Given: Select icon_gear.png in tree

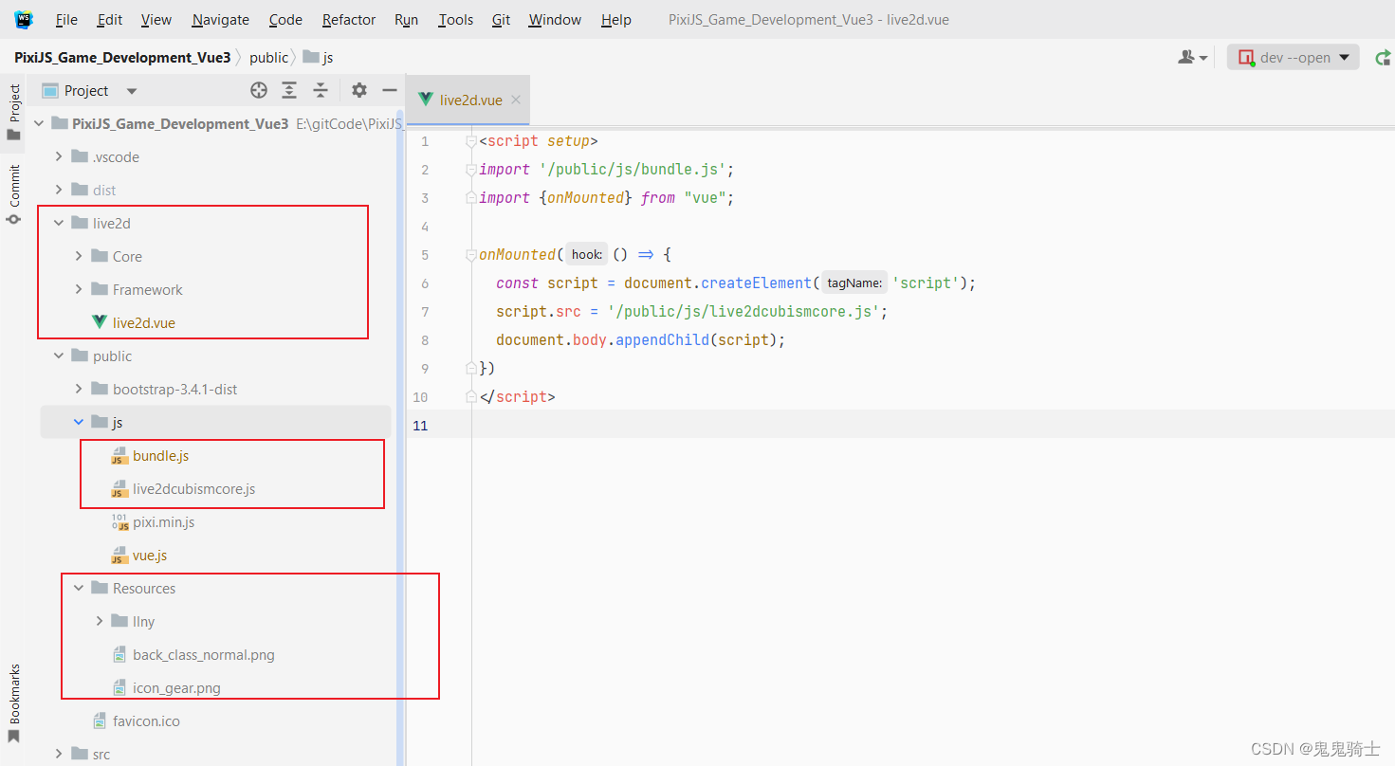Looking at the screenshot, I should (176, 688).
